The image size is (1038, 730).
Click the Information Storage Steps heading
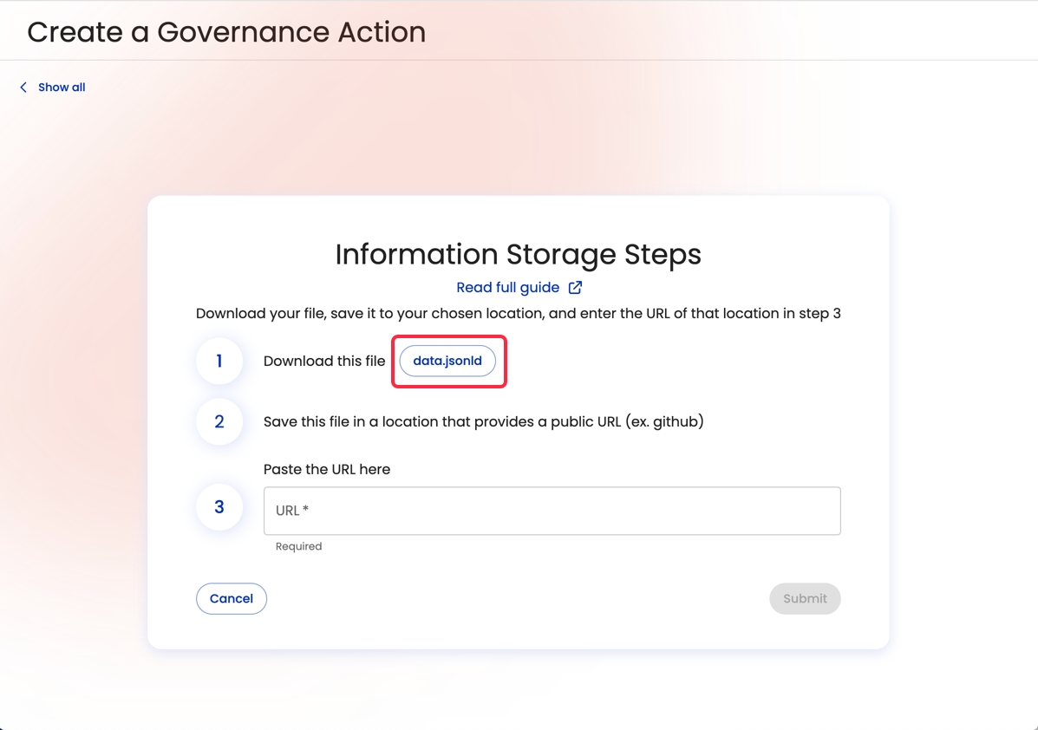[x=518, y=254]
